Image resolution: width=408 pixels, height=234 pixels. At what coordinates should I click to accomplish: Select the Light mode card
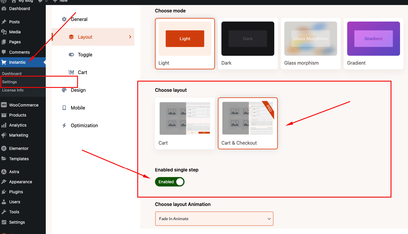pyautogui.click(x=185, y=44)
